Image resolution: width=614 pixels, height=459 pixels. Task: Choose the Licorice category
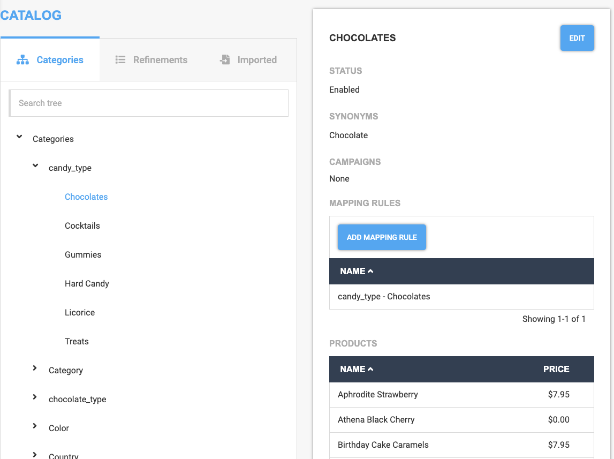pyautogui.click(x=80, y=313)
